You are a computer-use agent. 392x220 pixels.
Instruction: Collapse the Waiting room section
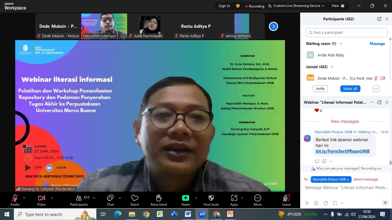click(x=341, y=44)
